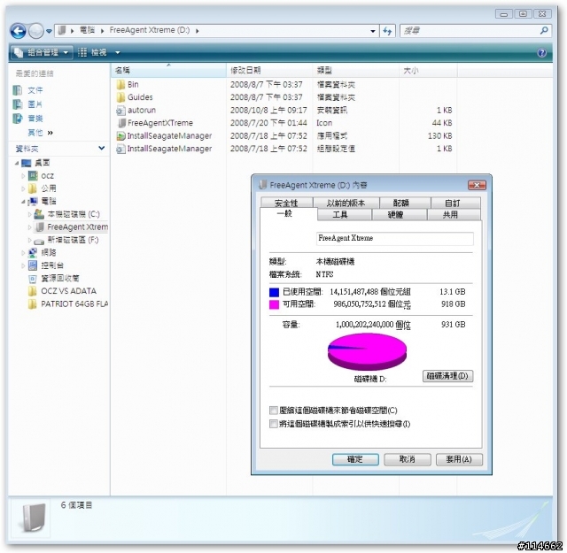Click the Forward navigation arrow button
The image size is (567, 553).
35,31
